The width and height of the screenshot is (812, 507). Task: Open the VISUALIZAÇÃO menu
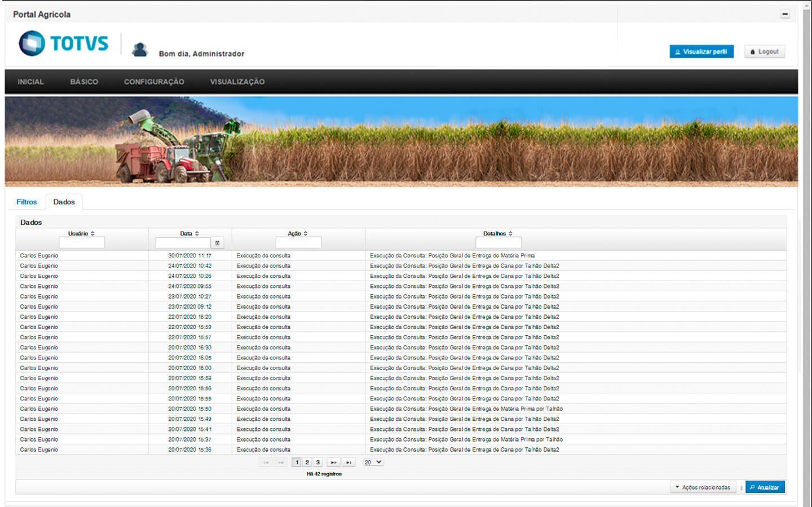(x=237, y=82)
